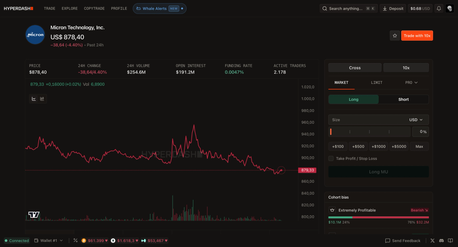Favorite Micron with the star icon
This screenshot has height=247, width=458.
pos(395,36)
